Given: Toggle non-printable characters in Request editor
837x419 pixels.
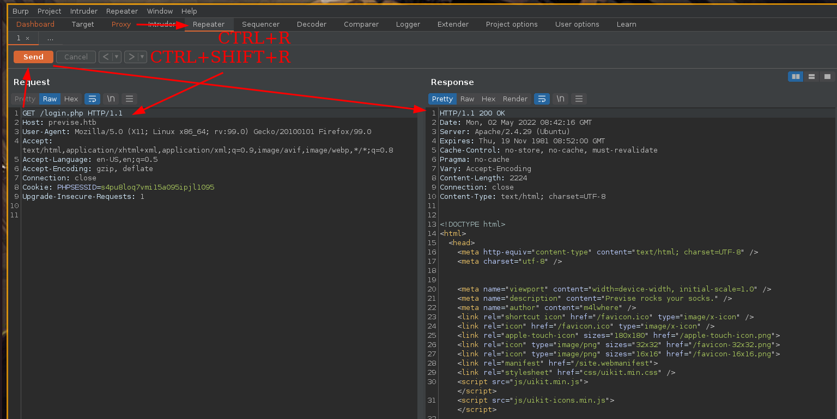Looking at the screenshot, I should tap(111, 99).
